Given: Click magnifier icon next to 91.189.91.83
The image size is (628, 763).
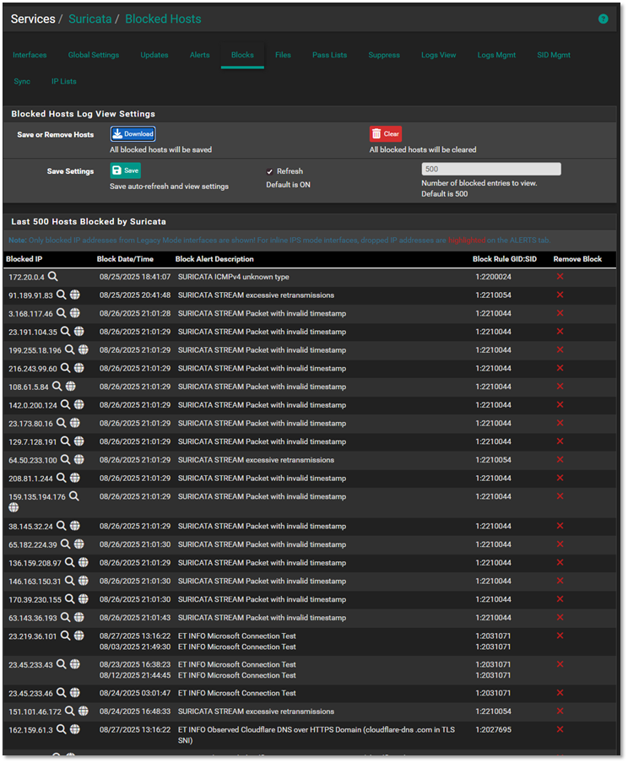Looking at the screenshot, I should 62,295.
